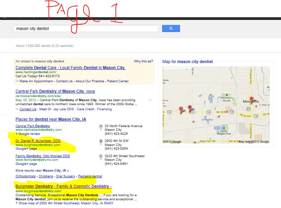Click marker B beside 2800 4th St SW
Viewport: 281px width, 208px height.
[x=101, y=142]
